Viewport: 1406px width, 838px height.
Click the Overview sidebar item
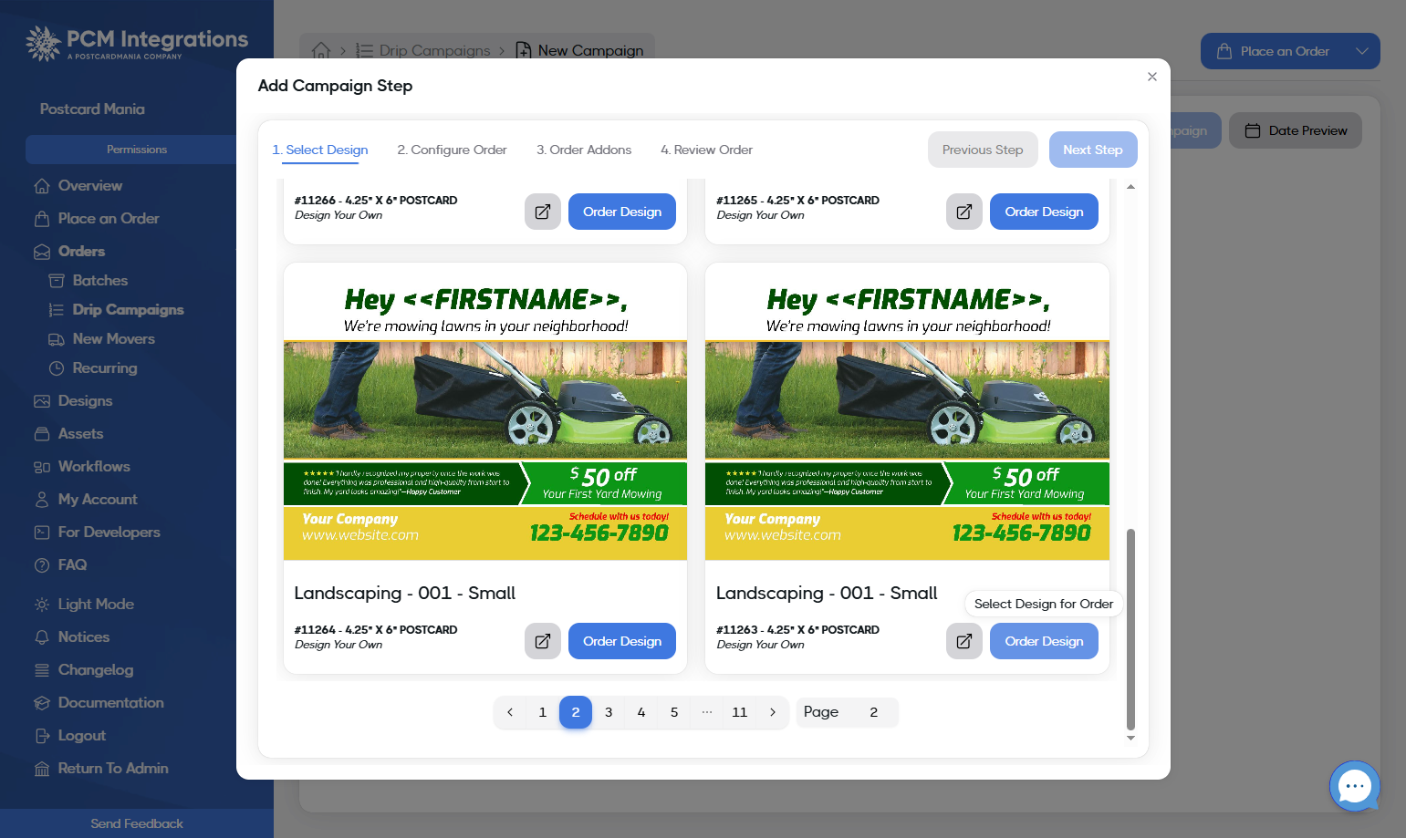click(89, 185)
